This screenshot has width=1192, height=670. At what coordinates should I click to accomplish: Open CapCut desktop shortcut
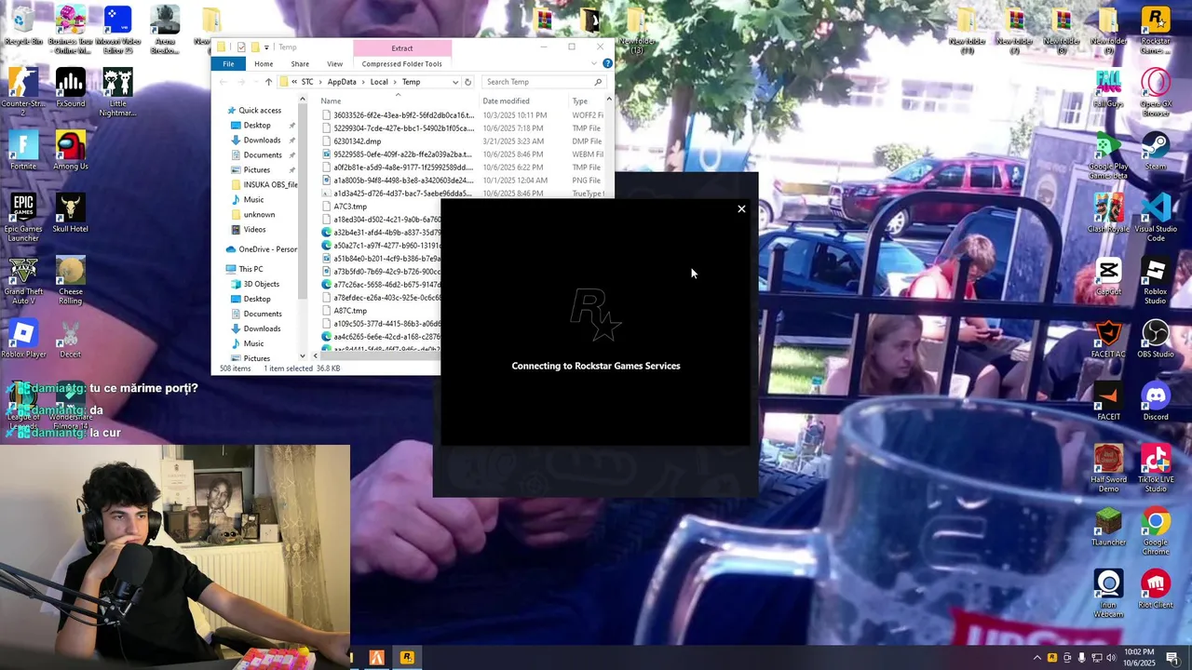coord(1108,276)
